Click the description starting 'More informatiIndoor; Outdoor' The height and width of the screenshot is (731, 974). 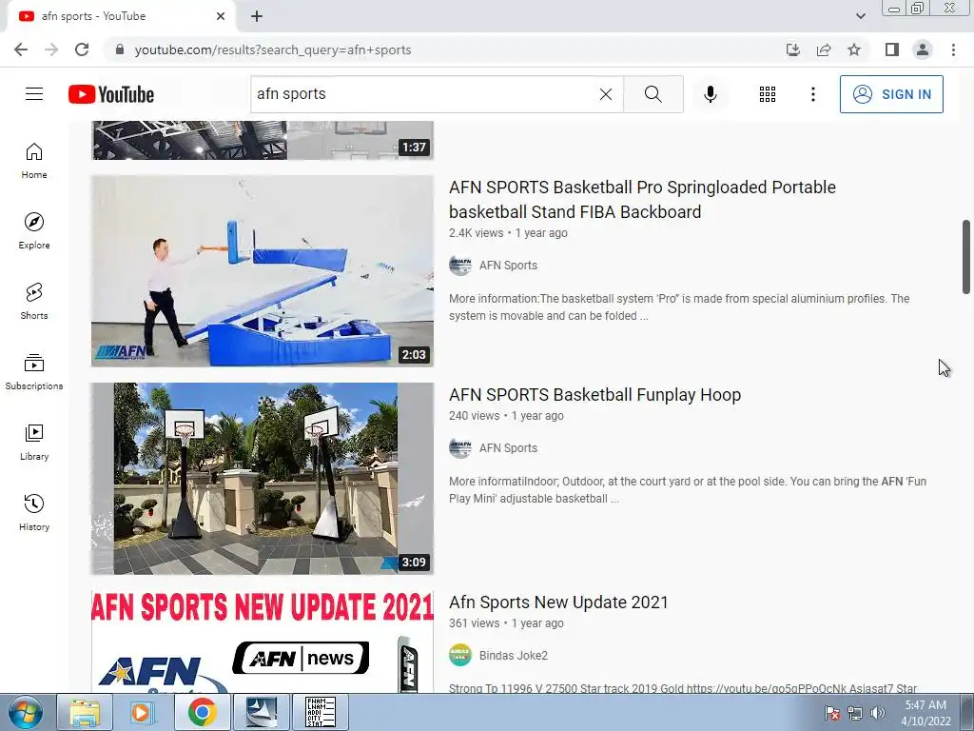[688, 490]
